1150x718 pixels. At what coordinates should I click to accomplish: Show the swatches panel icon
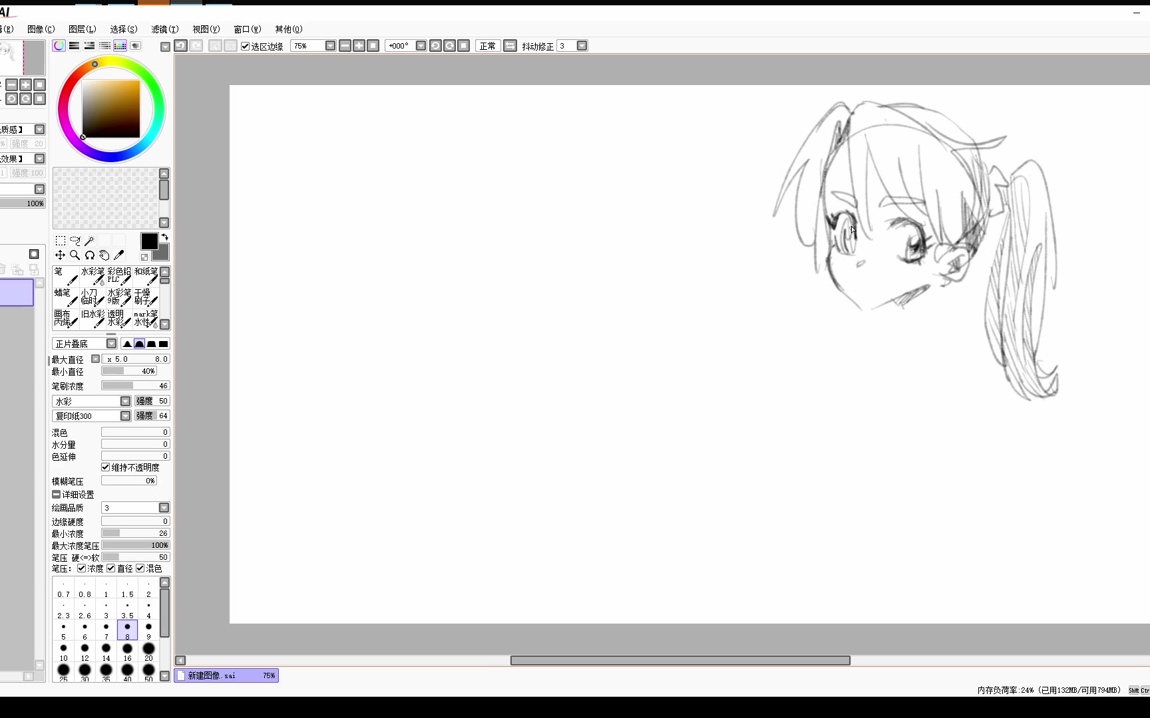120,46
